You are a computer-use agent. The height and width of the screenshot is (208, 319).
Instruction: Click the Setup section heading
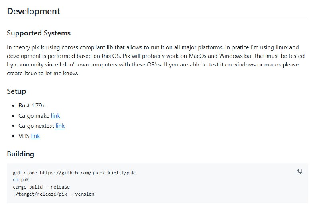(x=16, y=91)
